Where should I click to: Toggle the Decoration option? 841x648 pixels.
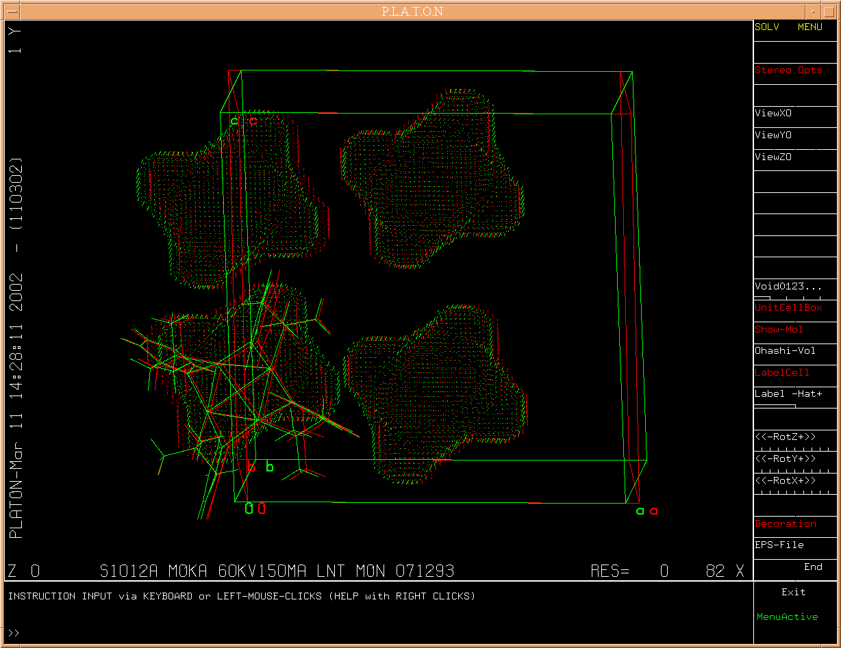click(x=786, y=524)
